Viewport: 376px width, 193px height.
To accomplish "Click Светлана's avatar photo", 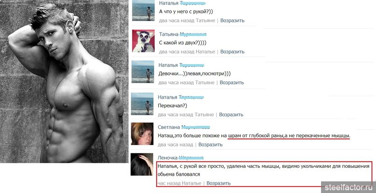I will (x=142, y=134).
